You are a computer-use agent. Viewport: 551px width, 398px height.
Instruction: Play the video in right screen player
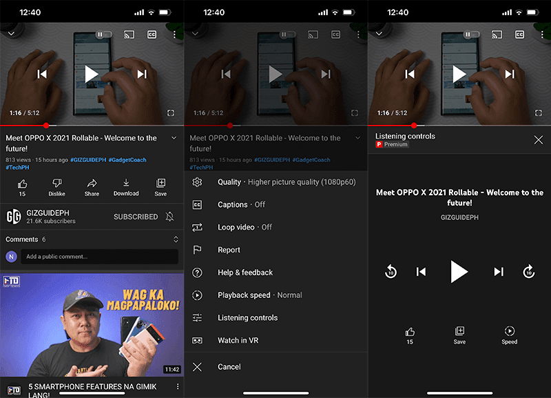point(459,74)
